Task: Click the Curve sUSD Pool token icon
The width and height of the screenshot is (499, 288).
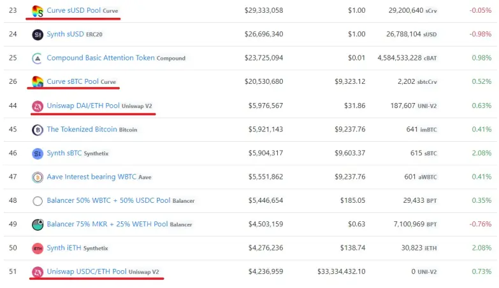Action: [38, 11]
